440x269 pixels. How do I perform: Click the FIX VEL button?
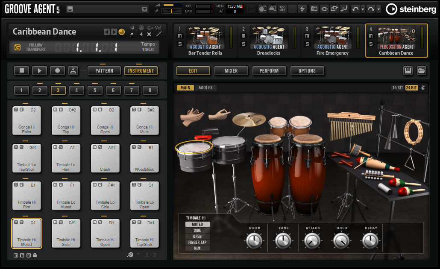pos(282,9)
